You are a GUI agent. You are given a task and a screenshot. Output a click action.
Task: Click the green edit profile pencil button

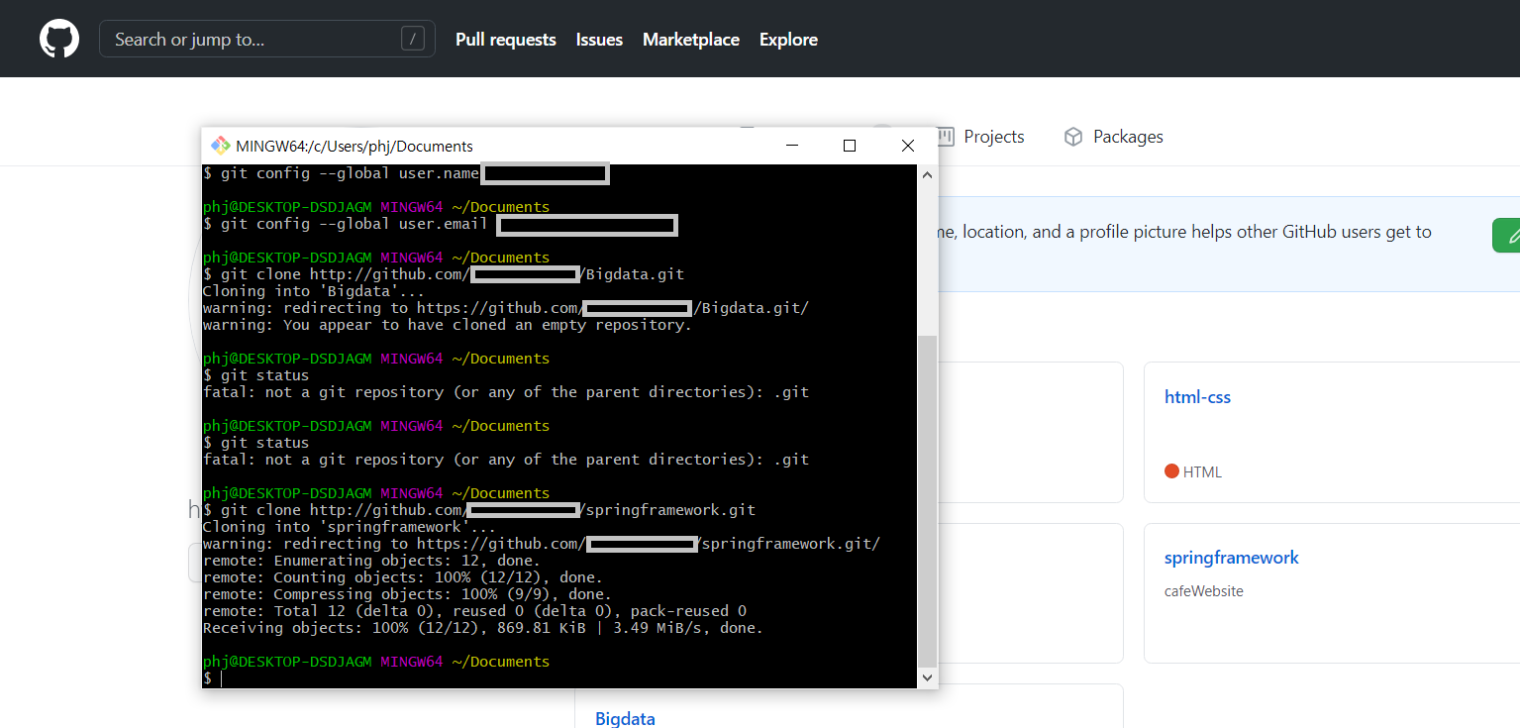[1506, 236]
